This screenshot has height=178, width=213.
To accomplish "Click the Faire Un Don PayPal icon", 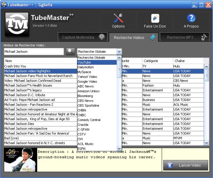I will (155, 18).
